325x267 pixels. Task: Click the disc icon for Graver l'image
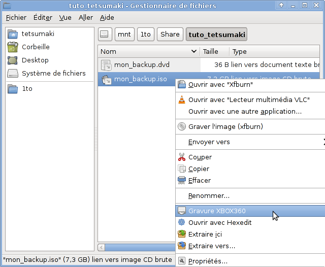tap(182, 126)
